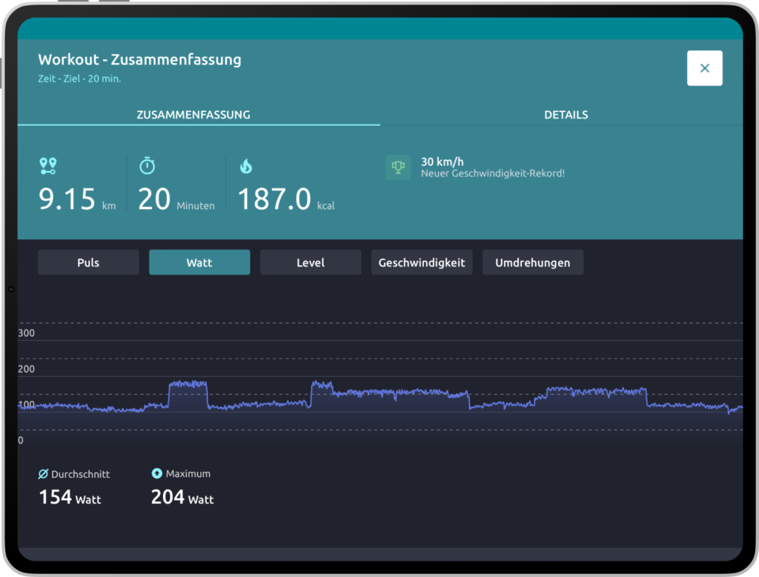Click the 204 Watt maximum value
The height and width of the screenshot is (577, 759).
coord(182,497)
